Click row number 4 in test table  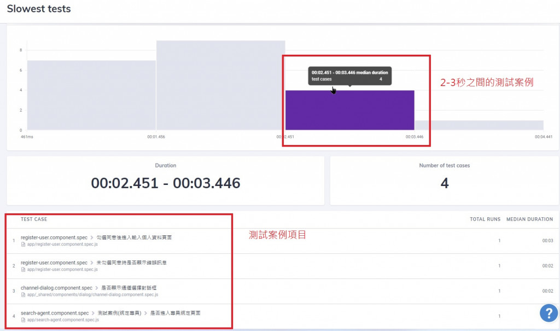pos(14,316)
